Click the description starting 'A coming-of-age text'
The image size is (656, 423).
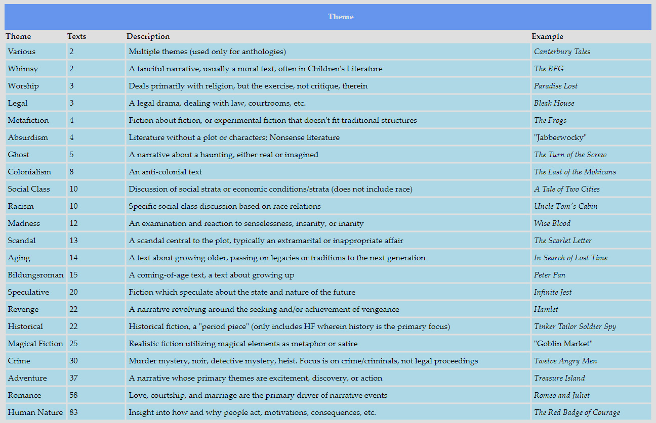pos(212,275)
